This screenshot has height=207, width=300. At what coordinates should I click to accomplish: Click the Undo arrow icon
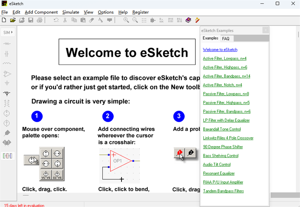(56, 20)
